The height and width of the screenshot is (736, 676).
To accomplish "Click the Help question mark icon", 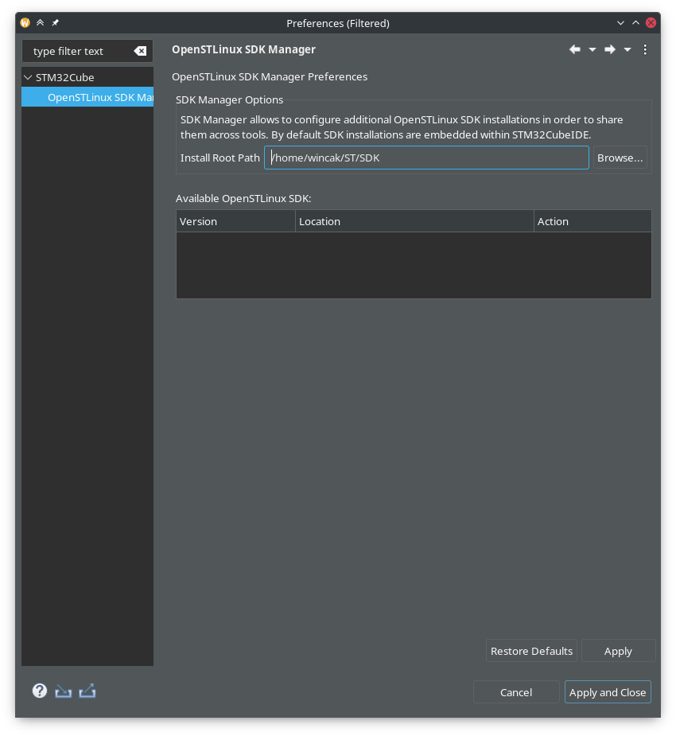I will [x=40, y=691].
